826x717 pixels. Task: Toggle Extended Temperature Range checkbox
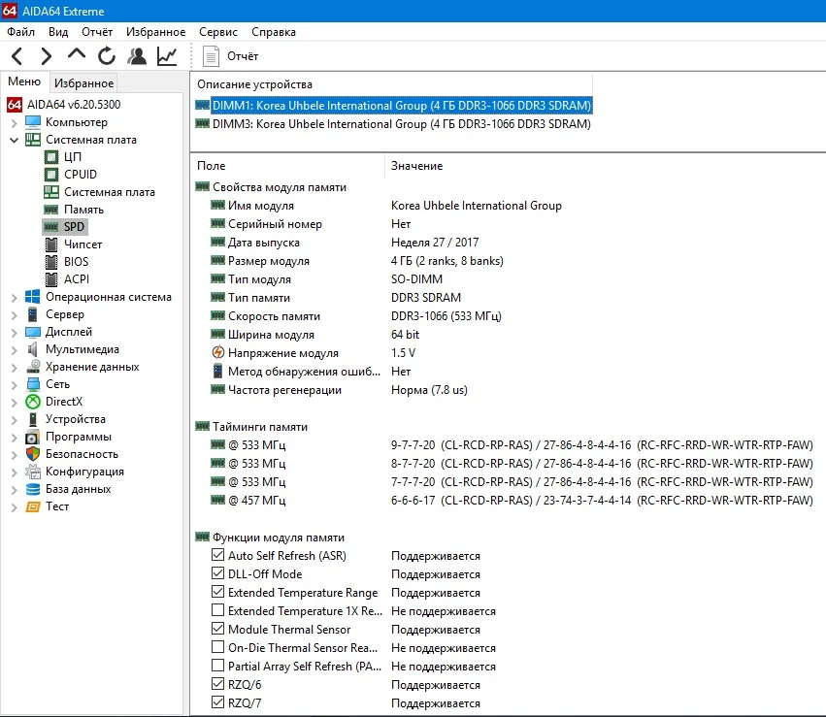point(217,592)
